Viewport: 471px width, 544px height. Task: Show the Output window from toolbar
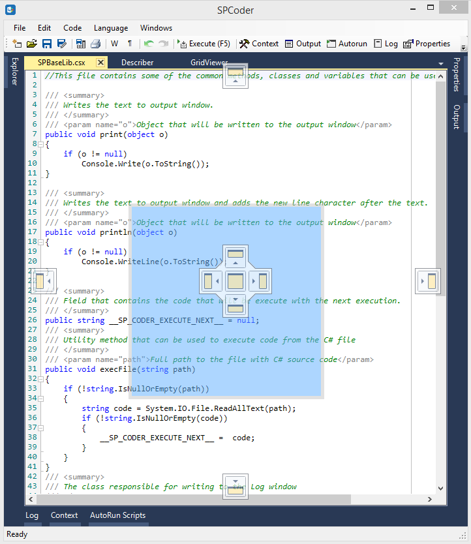303,44
